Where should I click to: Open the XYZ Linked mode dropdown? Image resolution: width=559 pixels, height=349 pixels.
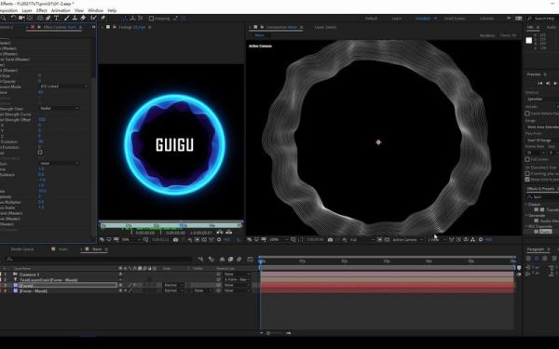click(x=63, y=87)
